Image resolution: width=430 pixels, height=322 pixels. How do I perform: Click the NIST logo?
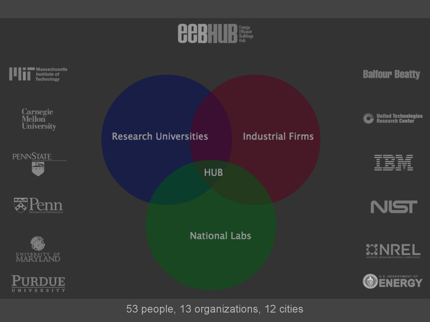[394, 207]
